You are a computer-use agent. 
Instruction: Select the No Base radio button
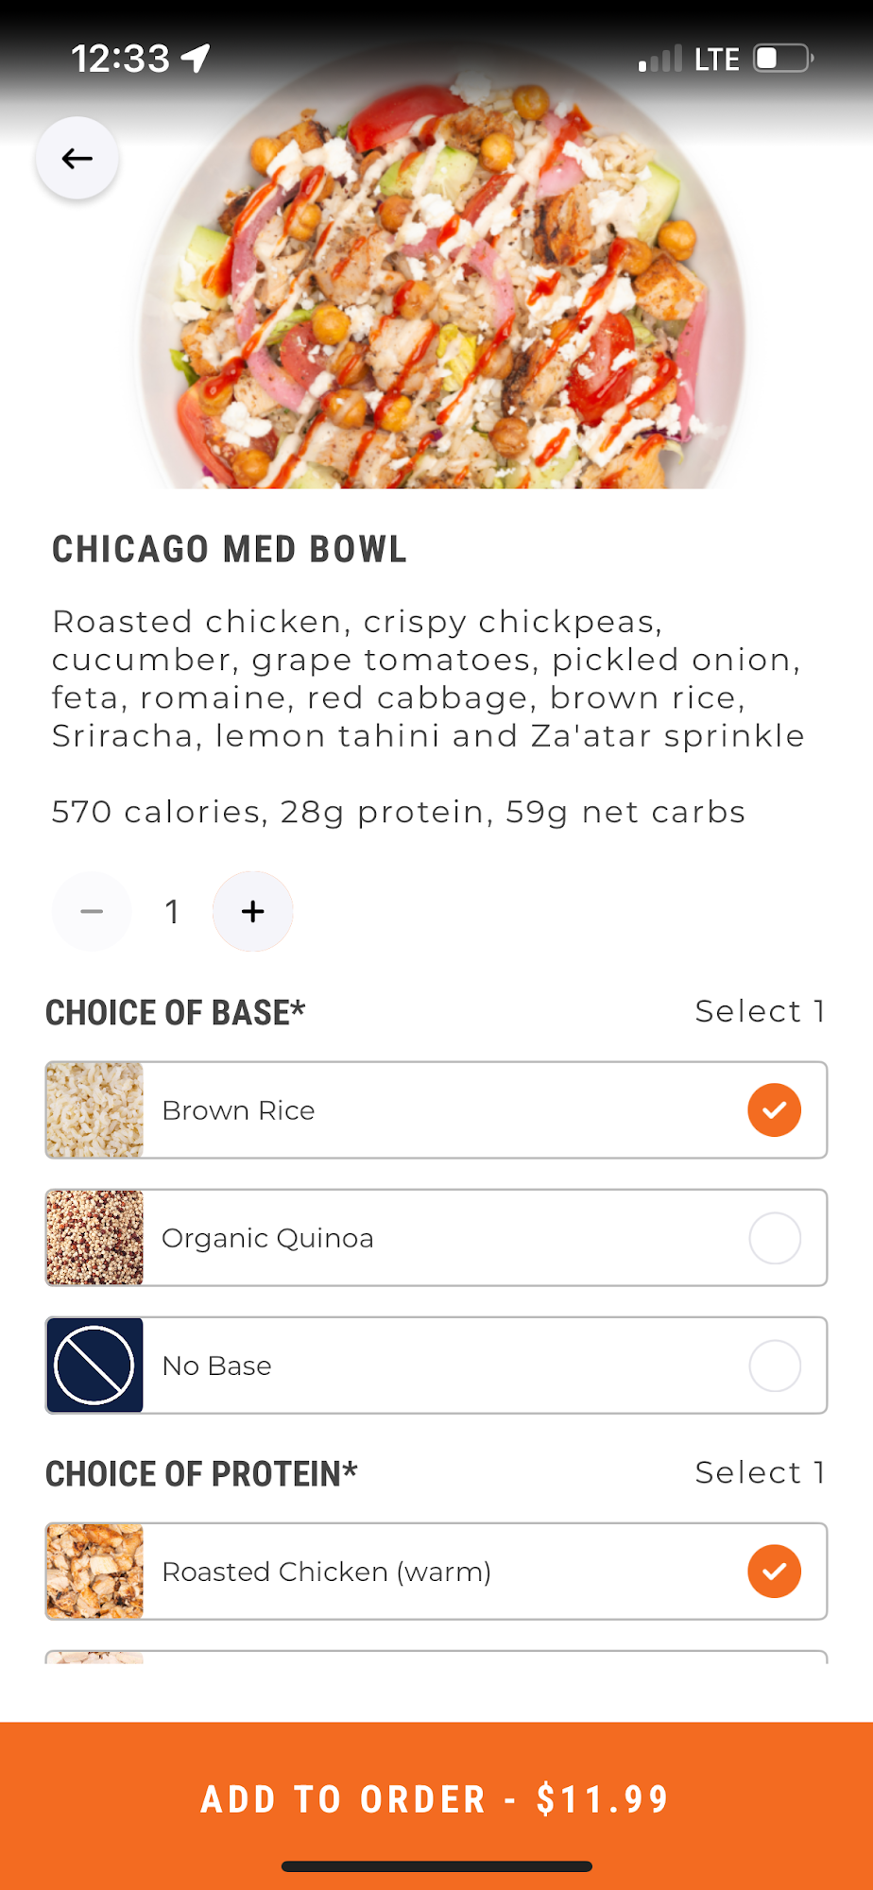775,1366
